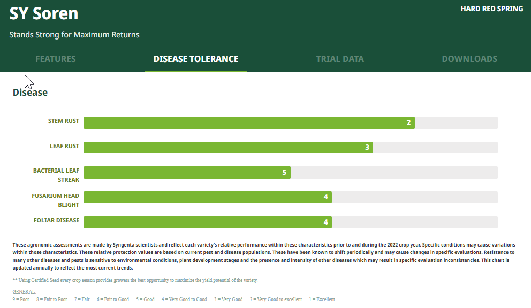Viewport: 531px width, 308px height.
Task: Click the '5 = Good' legend entry
Action: click(145, 299)
